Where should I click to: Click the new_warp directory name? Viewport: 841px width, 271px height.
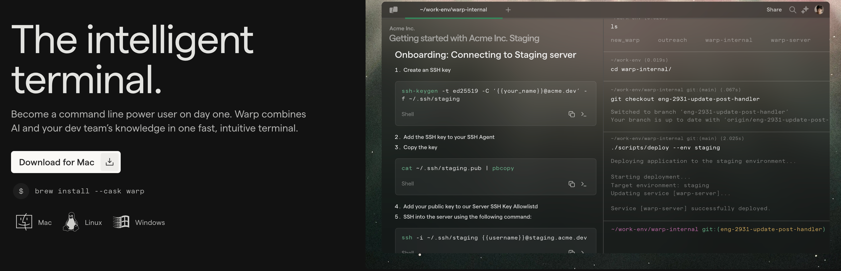coord(625,40)
